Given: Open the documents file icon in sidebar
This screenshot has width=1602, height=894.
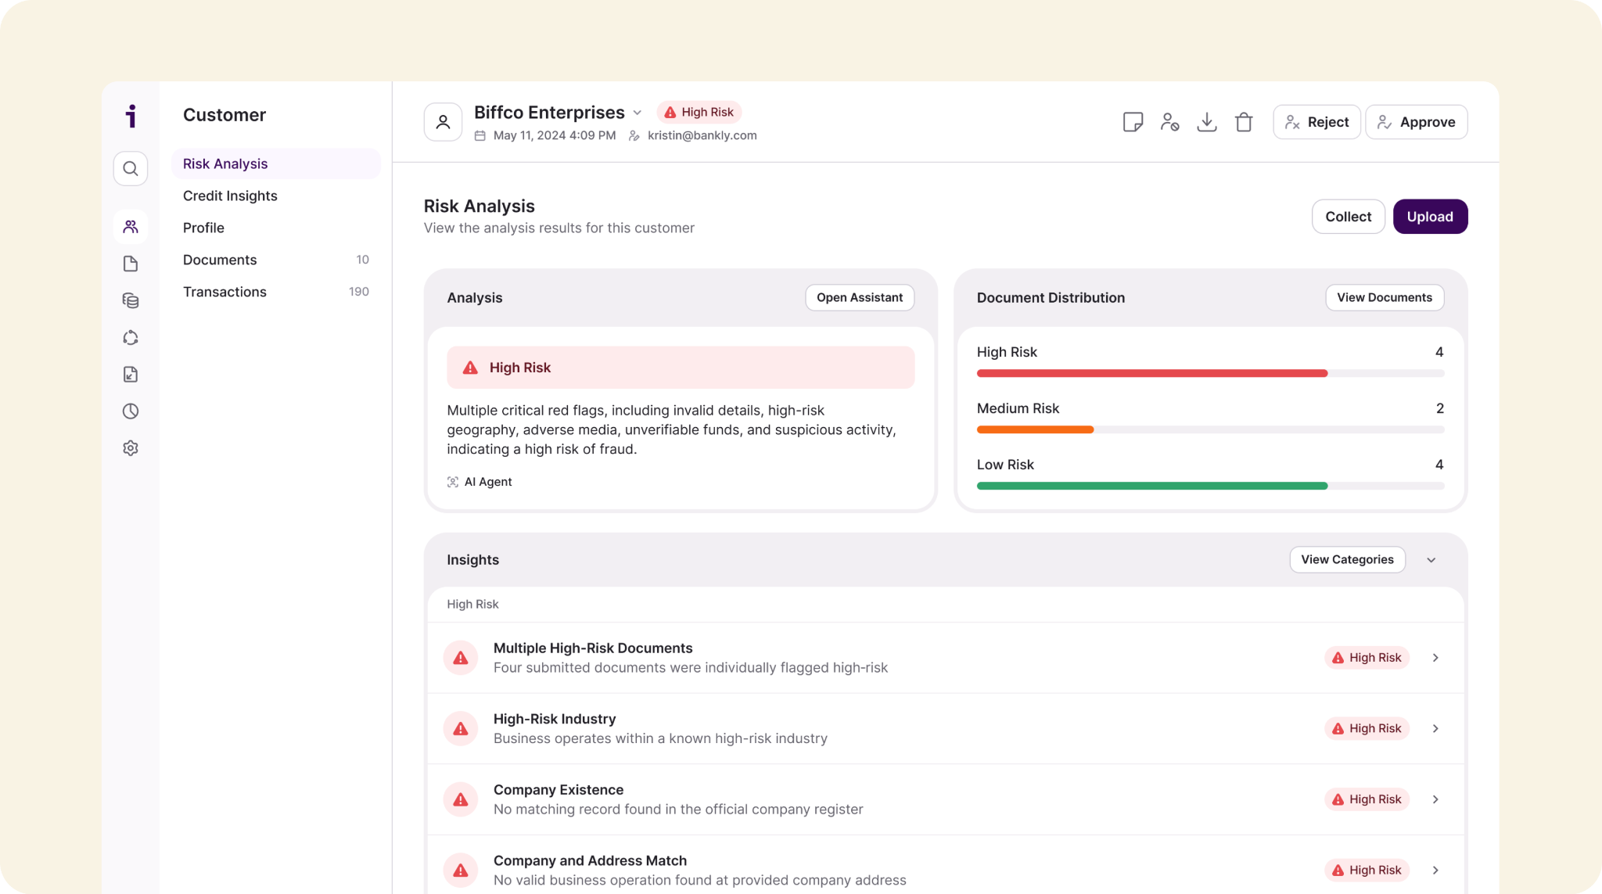Looking at the screenshot, I should pyautogui.click(x=131, y=264).
